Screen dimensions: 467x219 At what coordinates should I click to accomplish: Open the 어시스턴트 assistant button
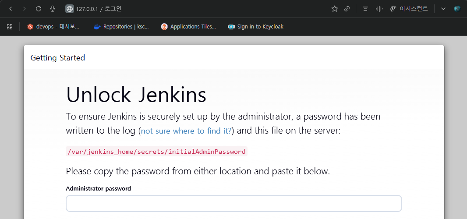click(409, 9)
